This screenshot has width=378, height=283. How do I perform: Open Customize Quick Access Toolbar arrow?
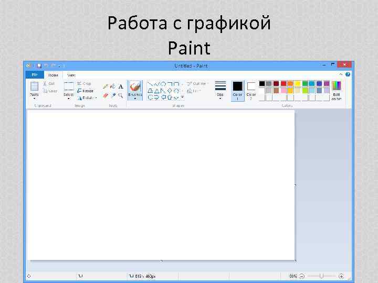coord(59,66)
